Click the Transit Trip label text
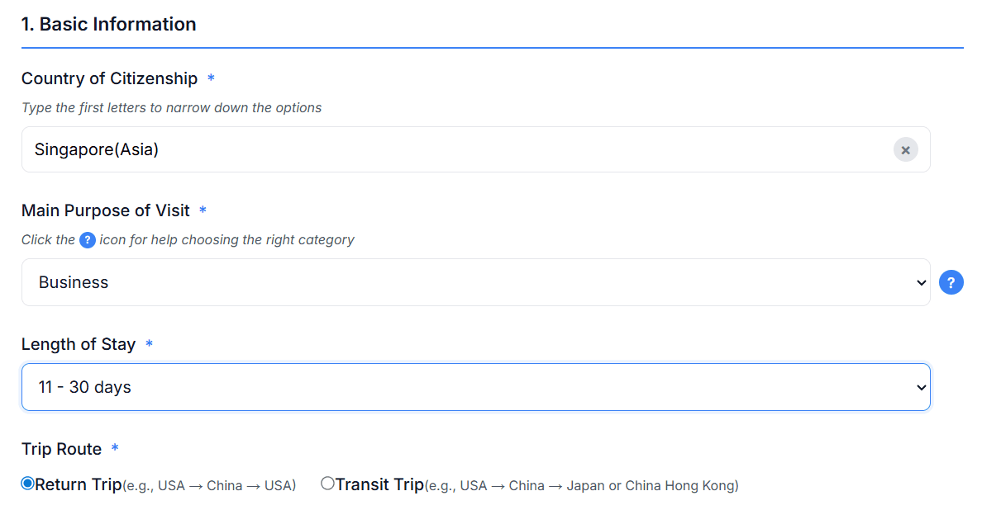 coord(379,484)
